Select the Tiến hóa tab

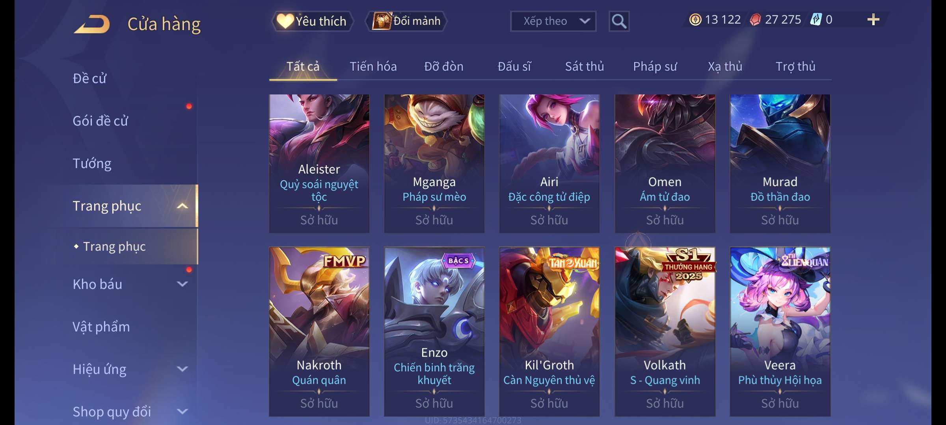373,67
